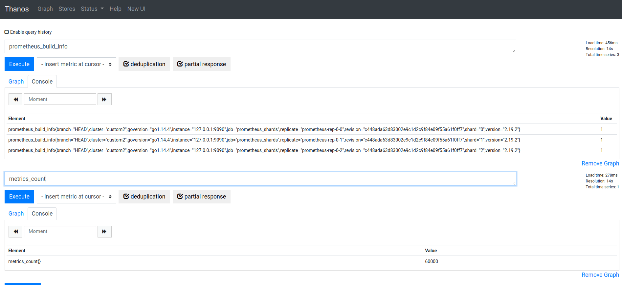Click forward moment arrow in metrics_count panel
The image size is (622, 285).
click(x=104, y=232)
